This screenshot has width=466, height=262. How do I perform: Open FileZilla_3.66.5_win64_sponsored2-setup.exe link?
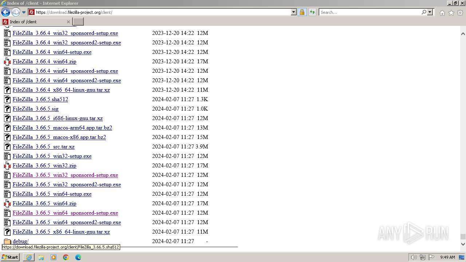click(67, 222)
